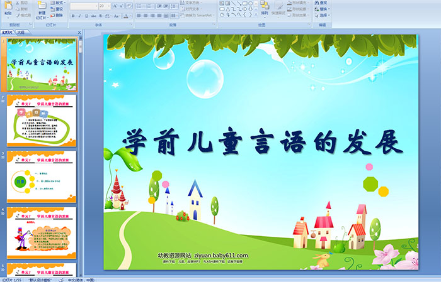Open the Character Spacing (AV) dropdown
Viewport: 441px width, 282px height.
[x=108, y=16]
